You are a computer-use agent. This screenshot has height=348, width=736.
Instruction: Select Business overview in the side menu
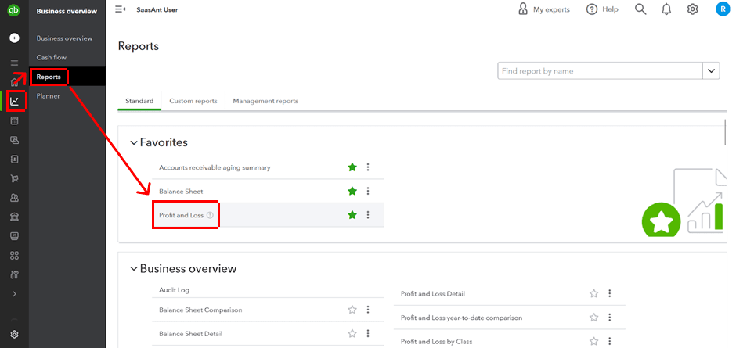tap(64, 38)
